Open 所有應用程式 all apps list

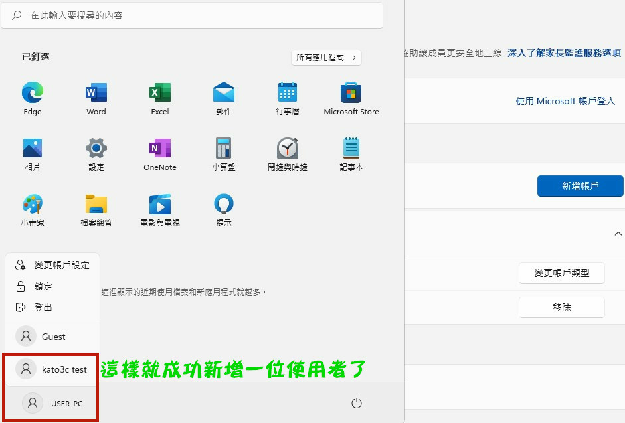click(326, 57)
